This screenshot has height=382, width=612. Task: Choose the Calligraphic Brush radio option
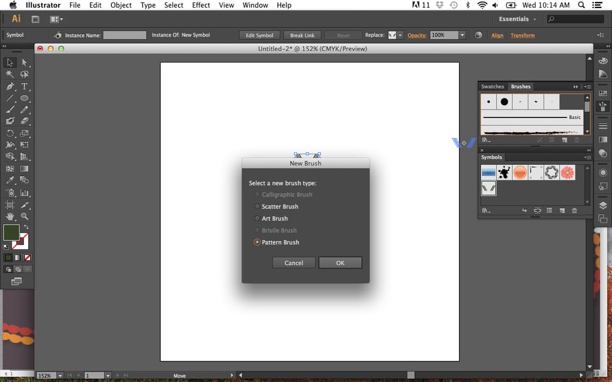(283, 194)
